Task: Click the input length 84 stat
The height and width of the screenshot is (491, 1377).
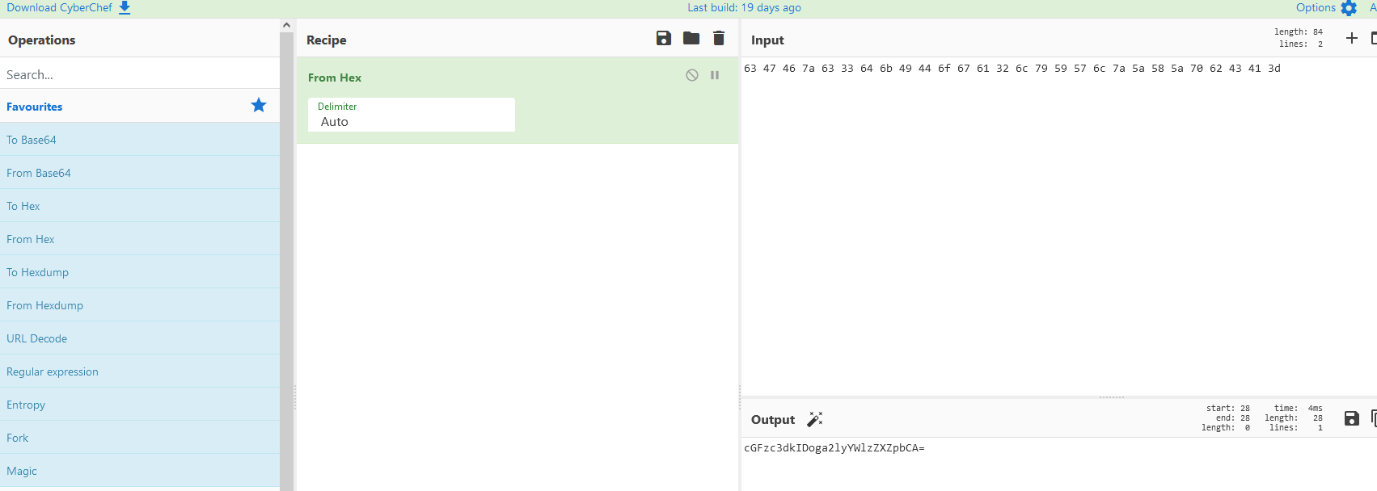Action: click(x=1299, y=32)
